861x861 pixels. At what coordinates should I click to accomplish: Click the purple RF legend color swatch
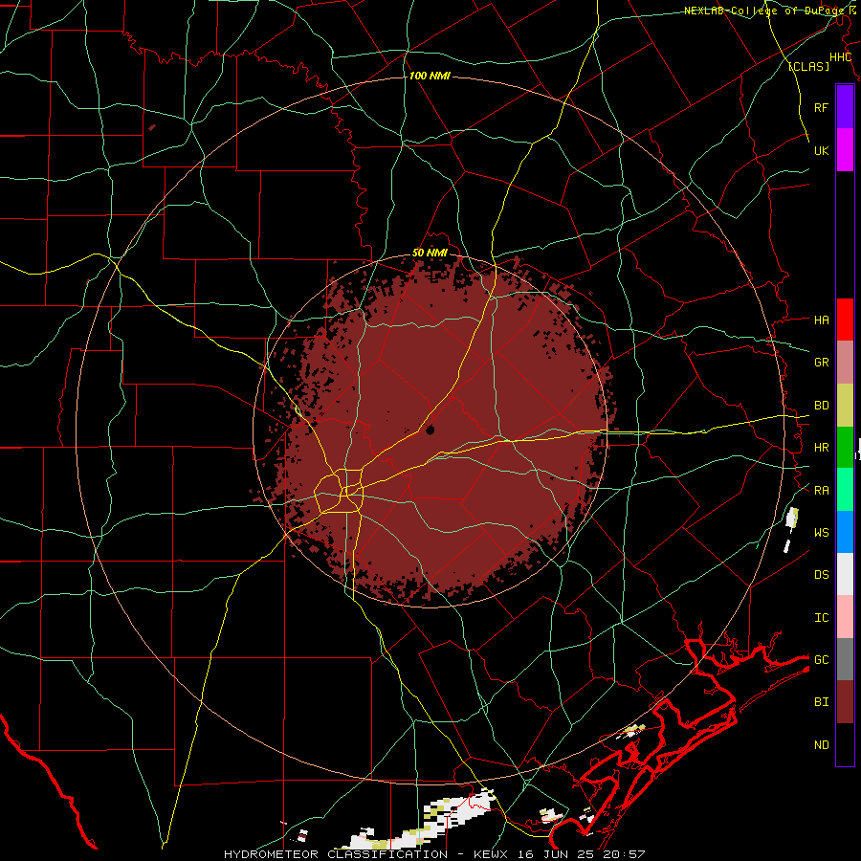coord(845,107)
